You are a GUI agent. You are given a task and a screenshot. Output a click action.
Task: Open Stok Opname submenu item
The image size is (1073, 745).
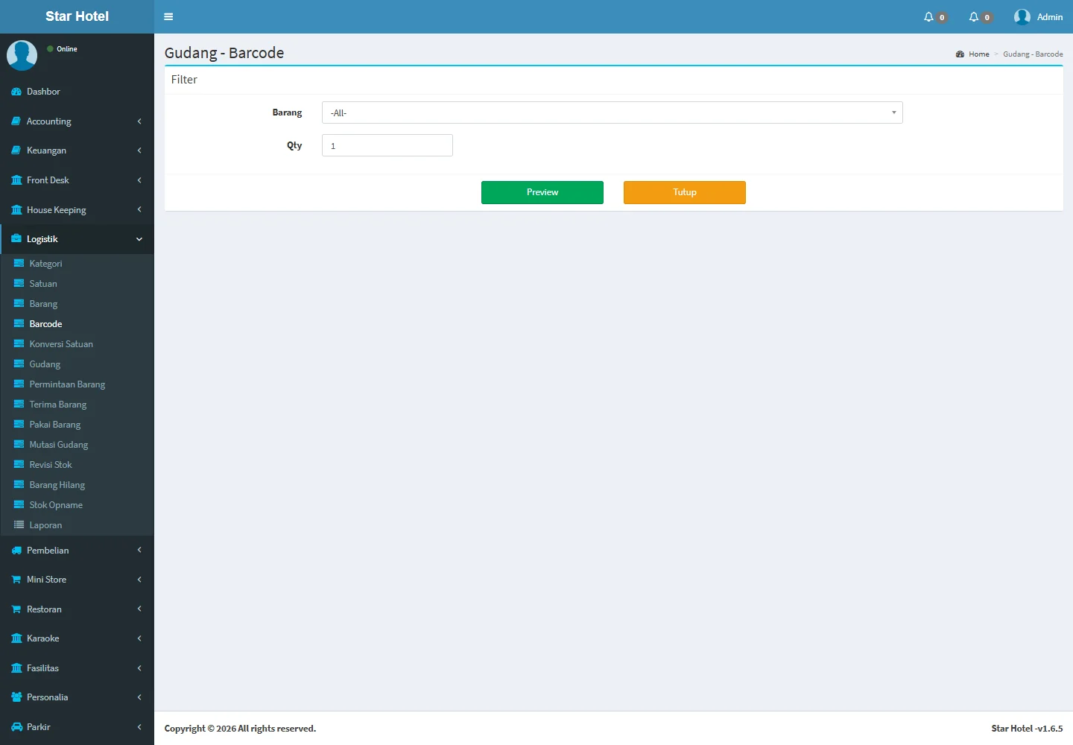coord(56,505)
